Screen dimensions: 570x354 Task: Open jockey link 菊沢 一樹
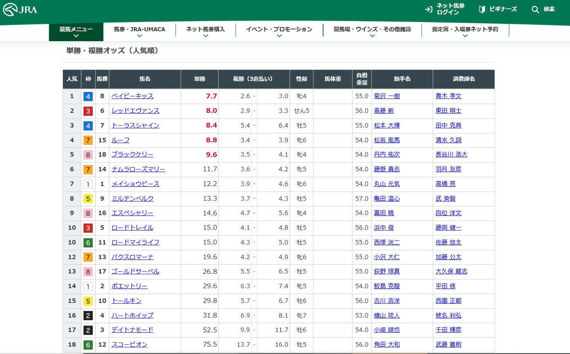[386, 96]
